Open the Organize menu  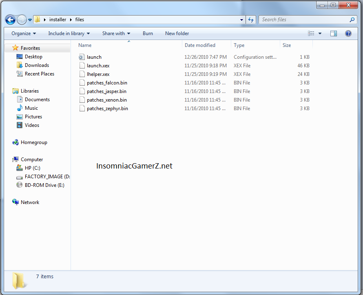24,33
